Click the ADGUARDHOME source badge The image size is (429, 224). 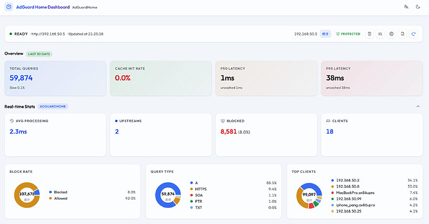(53, 106)
